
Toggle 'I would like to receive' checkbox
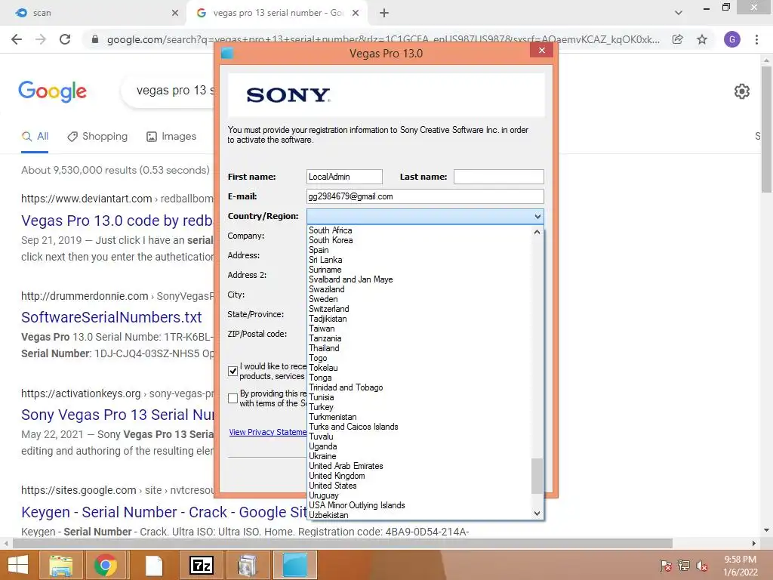pyautogui.click(x=233, y=372)
